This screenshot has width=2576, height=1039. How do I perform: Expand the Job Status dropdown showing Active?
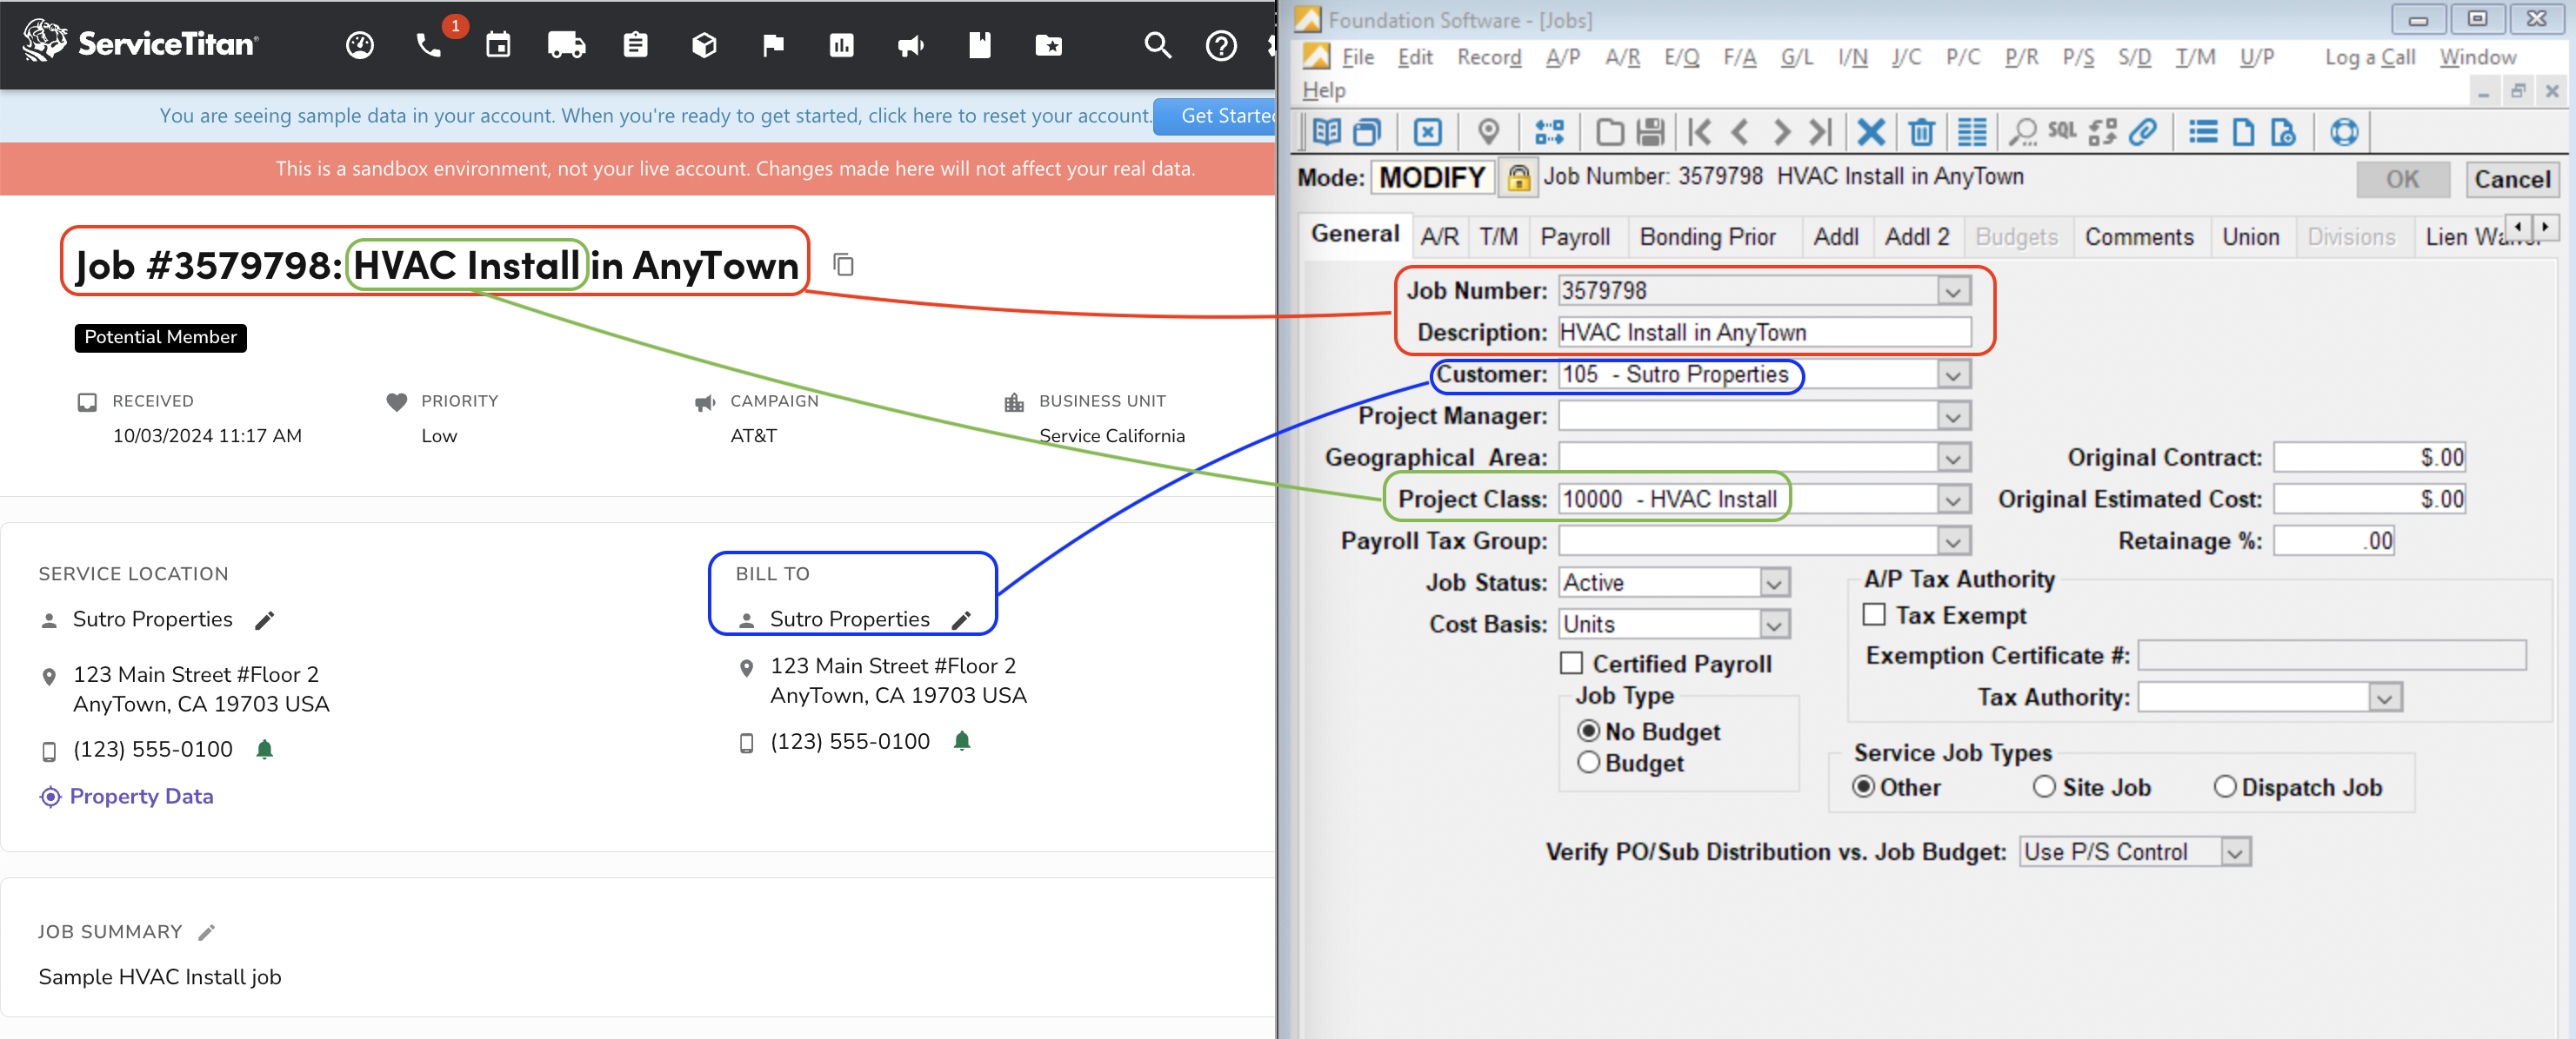[x=1774, y=581]
